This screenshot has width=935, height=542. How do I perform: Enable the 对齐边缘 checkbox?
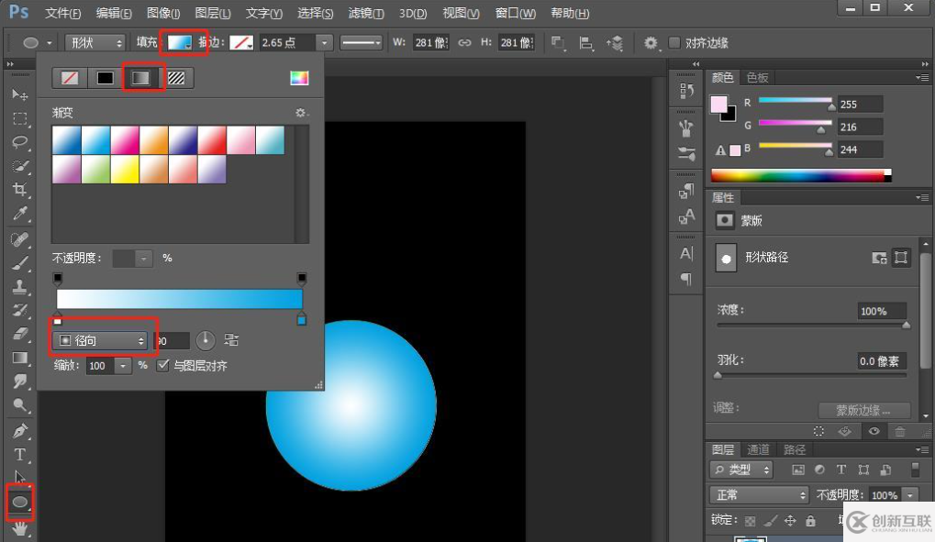(x=674, y=43)
